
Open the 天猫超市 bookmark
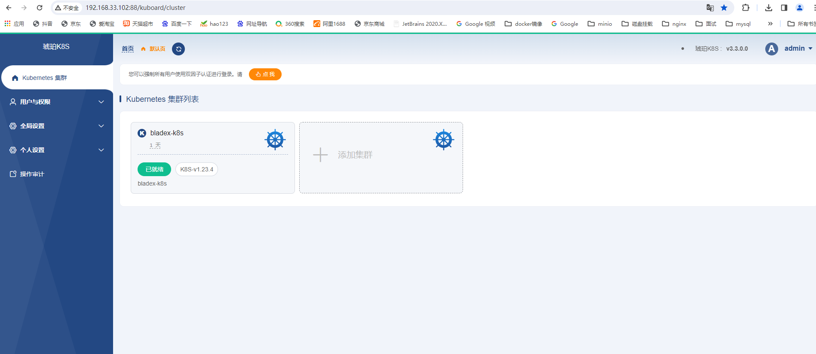[x=138, y=24]
